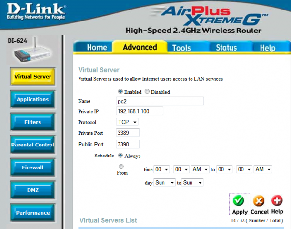The height and width of the screenshot is (229, 291).
Task: Open the end time hour dropdown
Action: [224, 169]
